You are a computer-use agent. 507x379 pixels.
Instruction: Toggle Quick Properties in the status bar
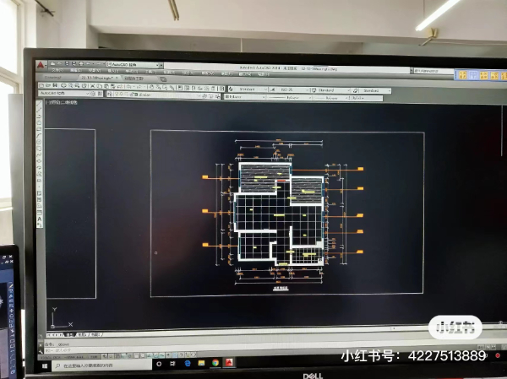181,355
